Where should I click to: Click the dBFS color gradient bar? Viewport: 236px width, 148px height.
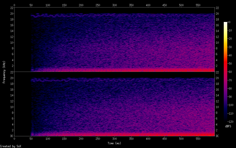pos(225,72)
